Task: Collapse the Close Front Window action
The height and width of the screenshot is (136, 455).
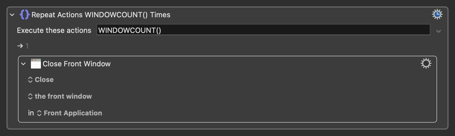Action: [24, 64]
